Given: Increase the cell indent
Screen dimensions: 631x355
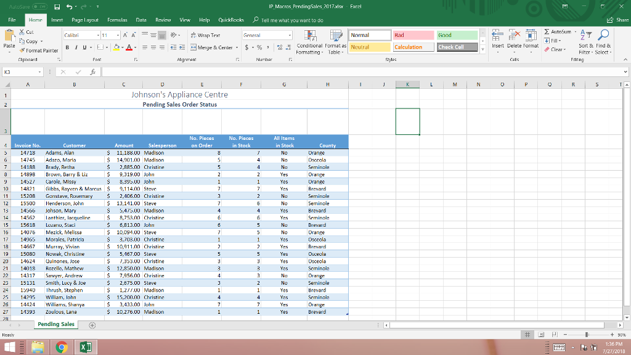Looking at the screenshot, I should 182,47.
